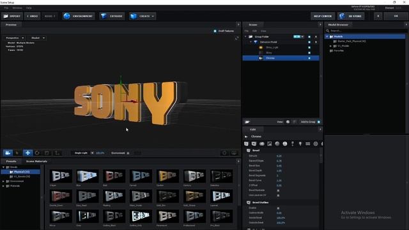Screen dimensions: 409x230
Task: Toggle the Add to Group checkbox
Action: click(x=319, y=122)
